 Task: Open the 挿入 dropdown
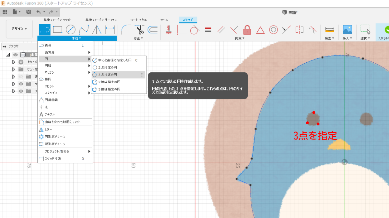tap(348, 38)
